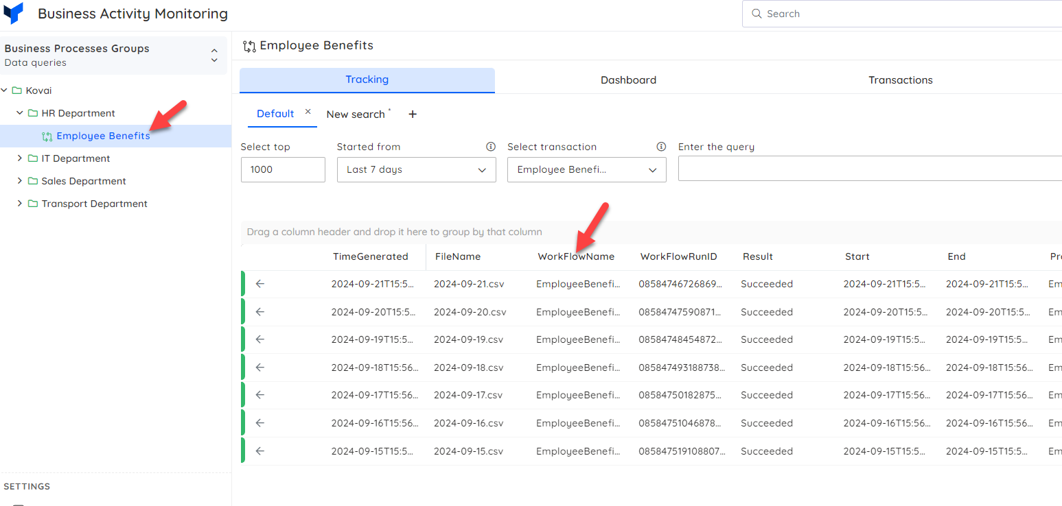Click the 2024-09-21.csv file name cell
1062x506 pixels.
point(469,284)
